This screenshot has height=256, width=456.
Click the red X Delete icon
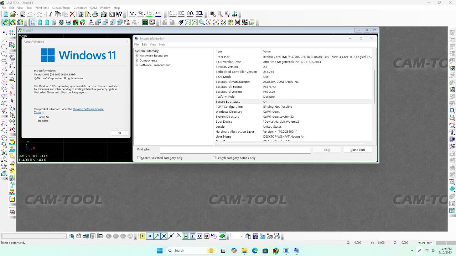[72, 14]
